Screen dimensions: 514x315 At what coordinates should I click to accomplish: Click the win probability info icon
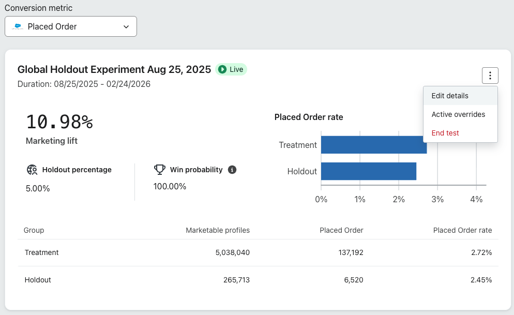pos(232,170)
